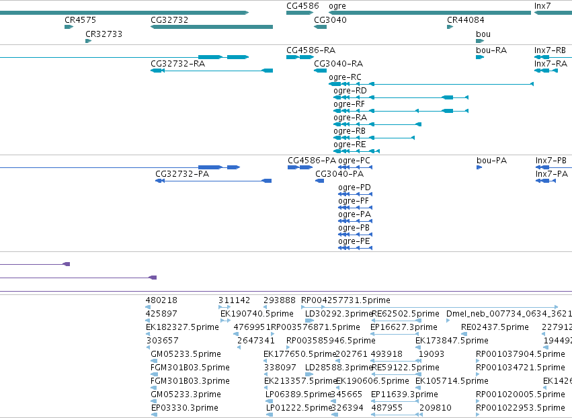Select the RP003585946.5prime EST label
The width and height of the screenshot is (572, 418).
(x=331, y=340)
